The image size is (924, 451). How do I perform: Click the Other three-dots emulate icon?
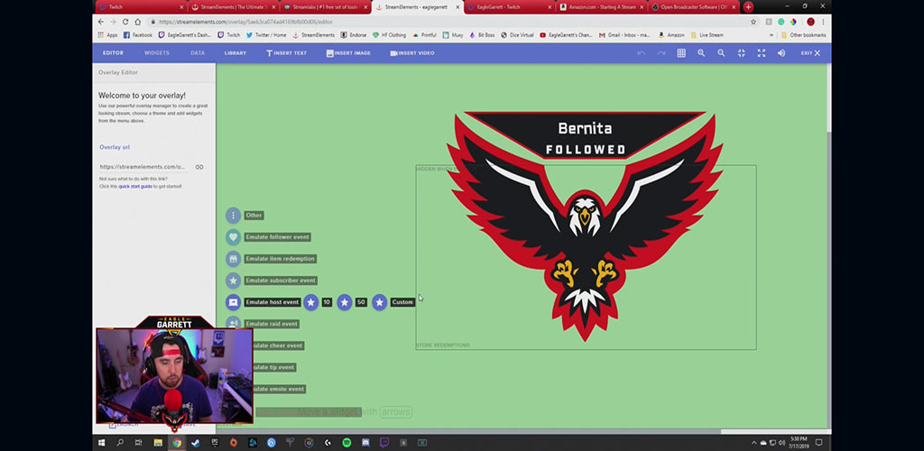coord(234,216)
